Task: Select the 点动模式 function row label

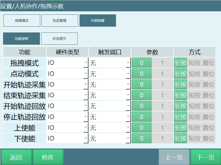Action: pos(25,74)
